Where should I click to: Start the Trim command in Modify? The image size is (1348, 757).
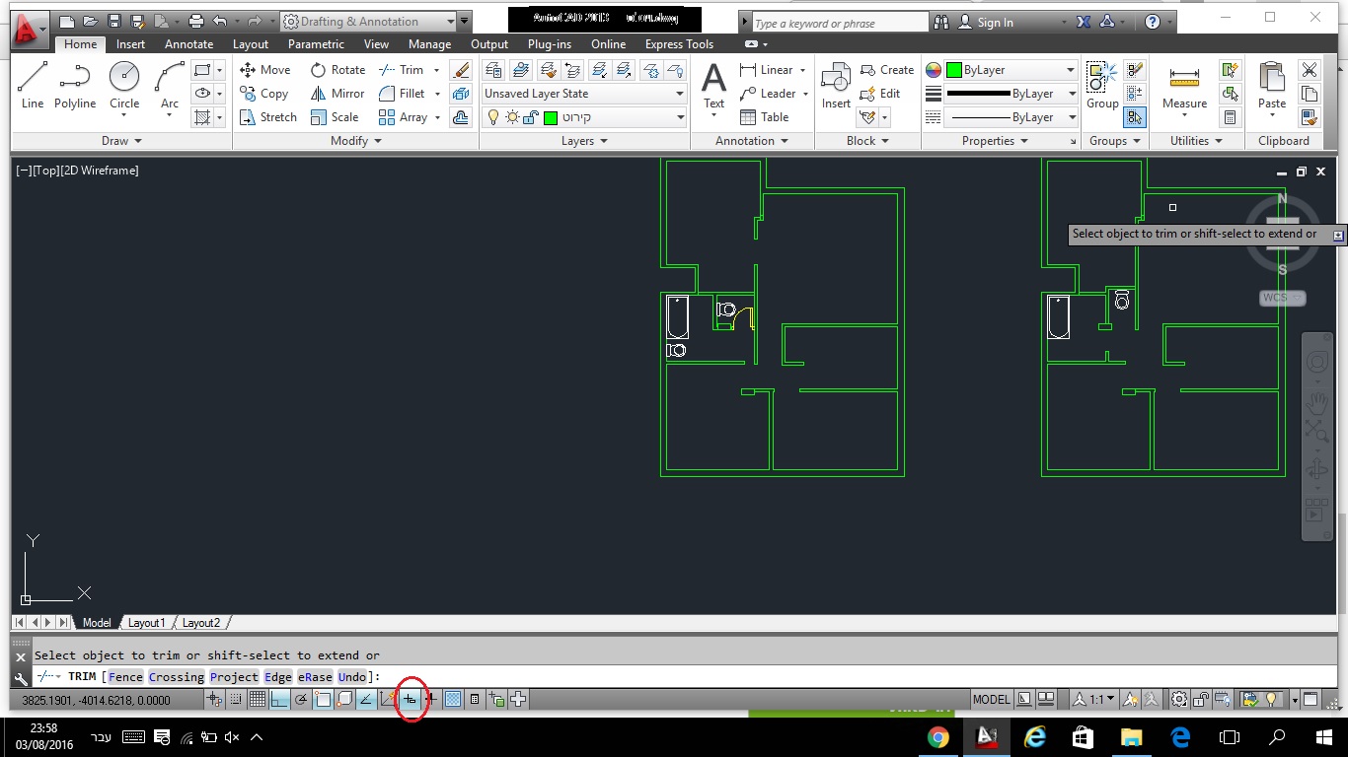402,70
